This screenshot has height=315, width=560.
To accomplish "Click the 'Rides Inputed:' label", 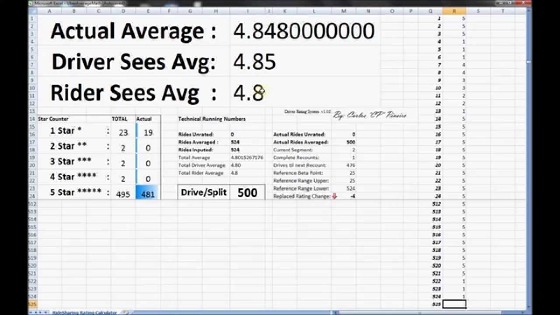I will [x=196, y=150].
